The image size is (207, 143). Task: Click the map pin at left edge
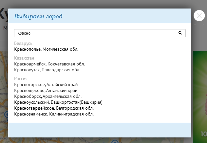[x=6, y=115]
